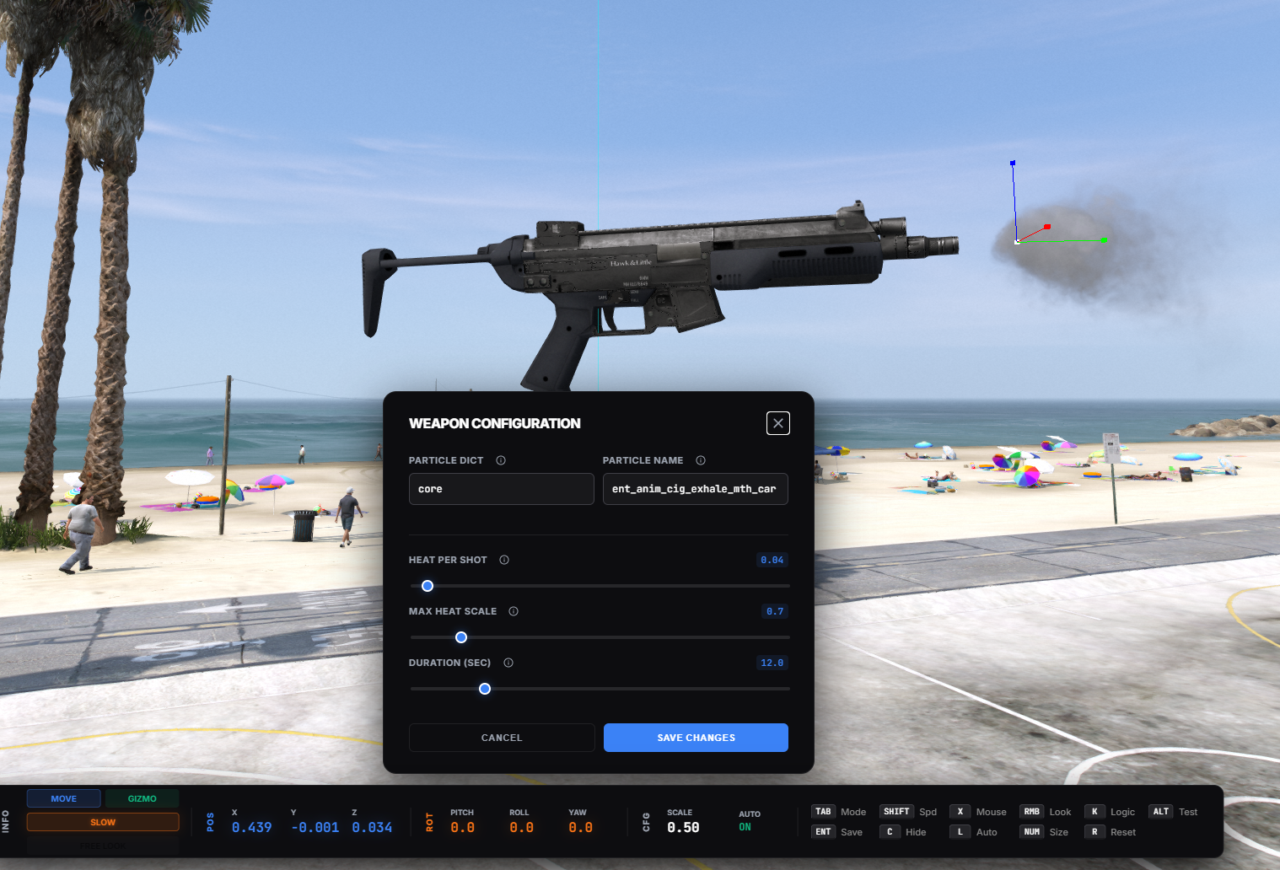Click the info icon beside Particle Dict
This screenshot has height=870, width=1280.
click(501, 460)
